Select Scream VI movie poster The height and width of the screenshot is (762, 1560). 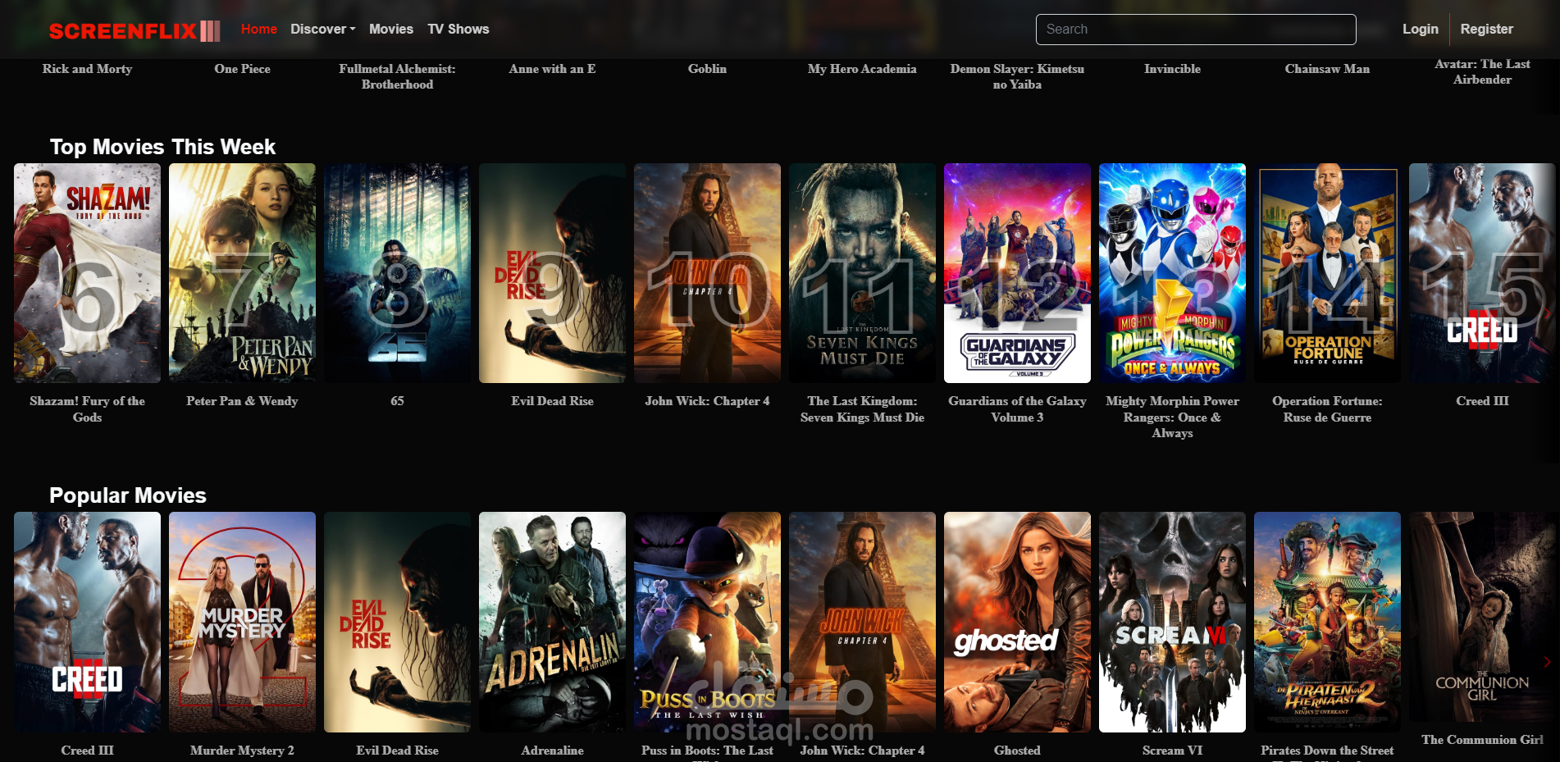[x=1172, y=622]
